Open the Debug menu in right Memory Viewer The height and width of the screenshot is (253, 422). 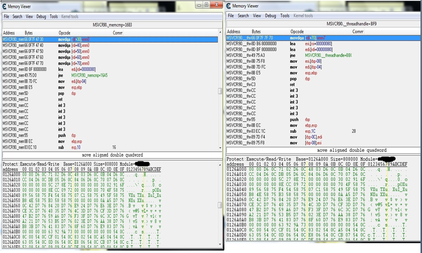pos(270,16)
